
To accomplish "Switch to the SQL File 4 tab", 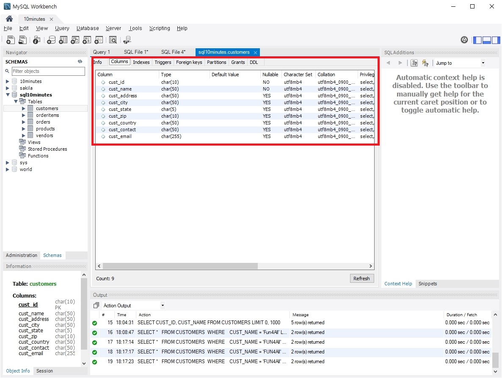I will [173, 52].
